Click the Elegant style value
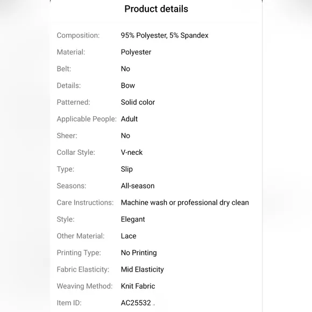 [x=133, y=219]
